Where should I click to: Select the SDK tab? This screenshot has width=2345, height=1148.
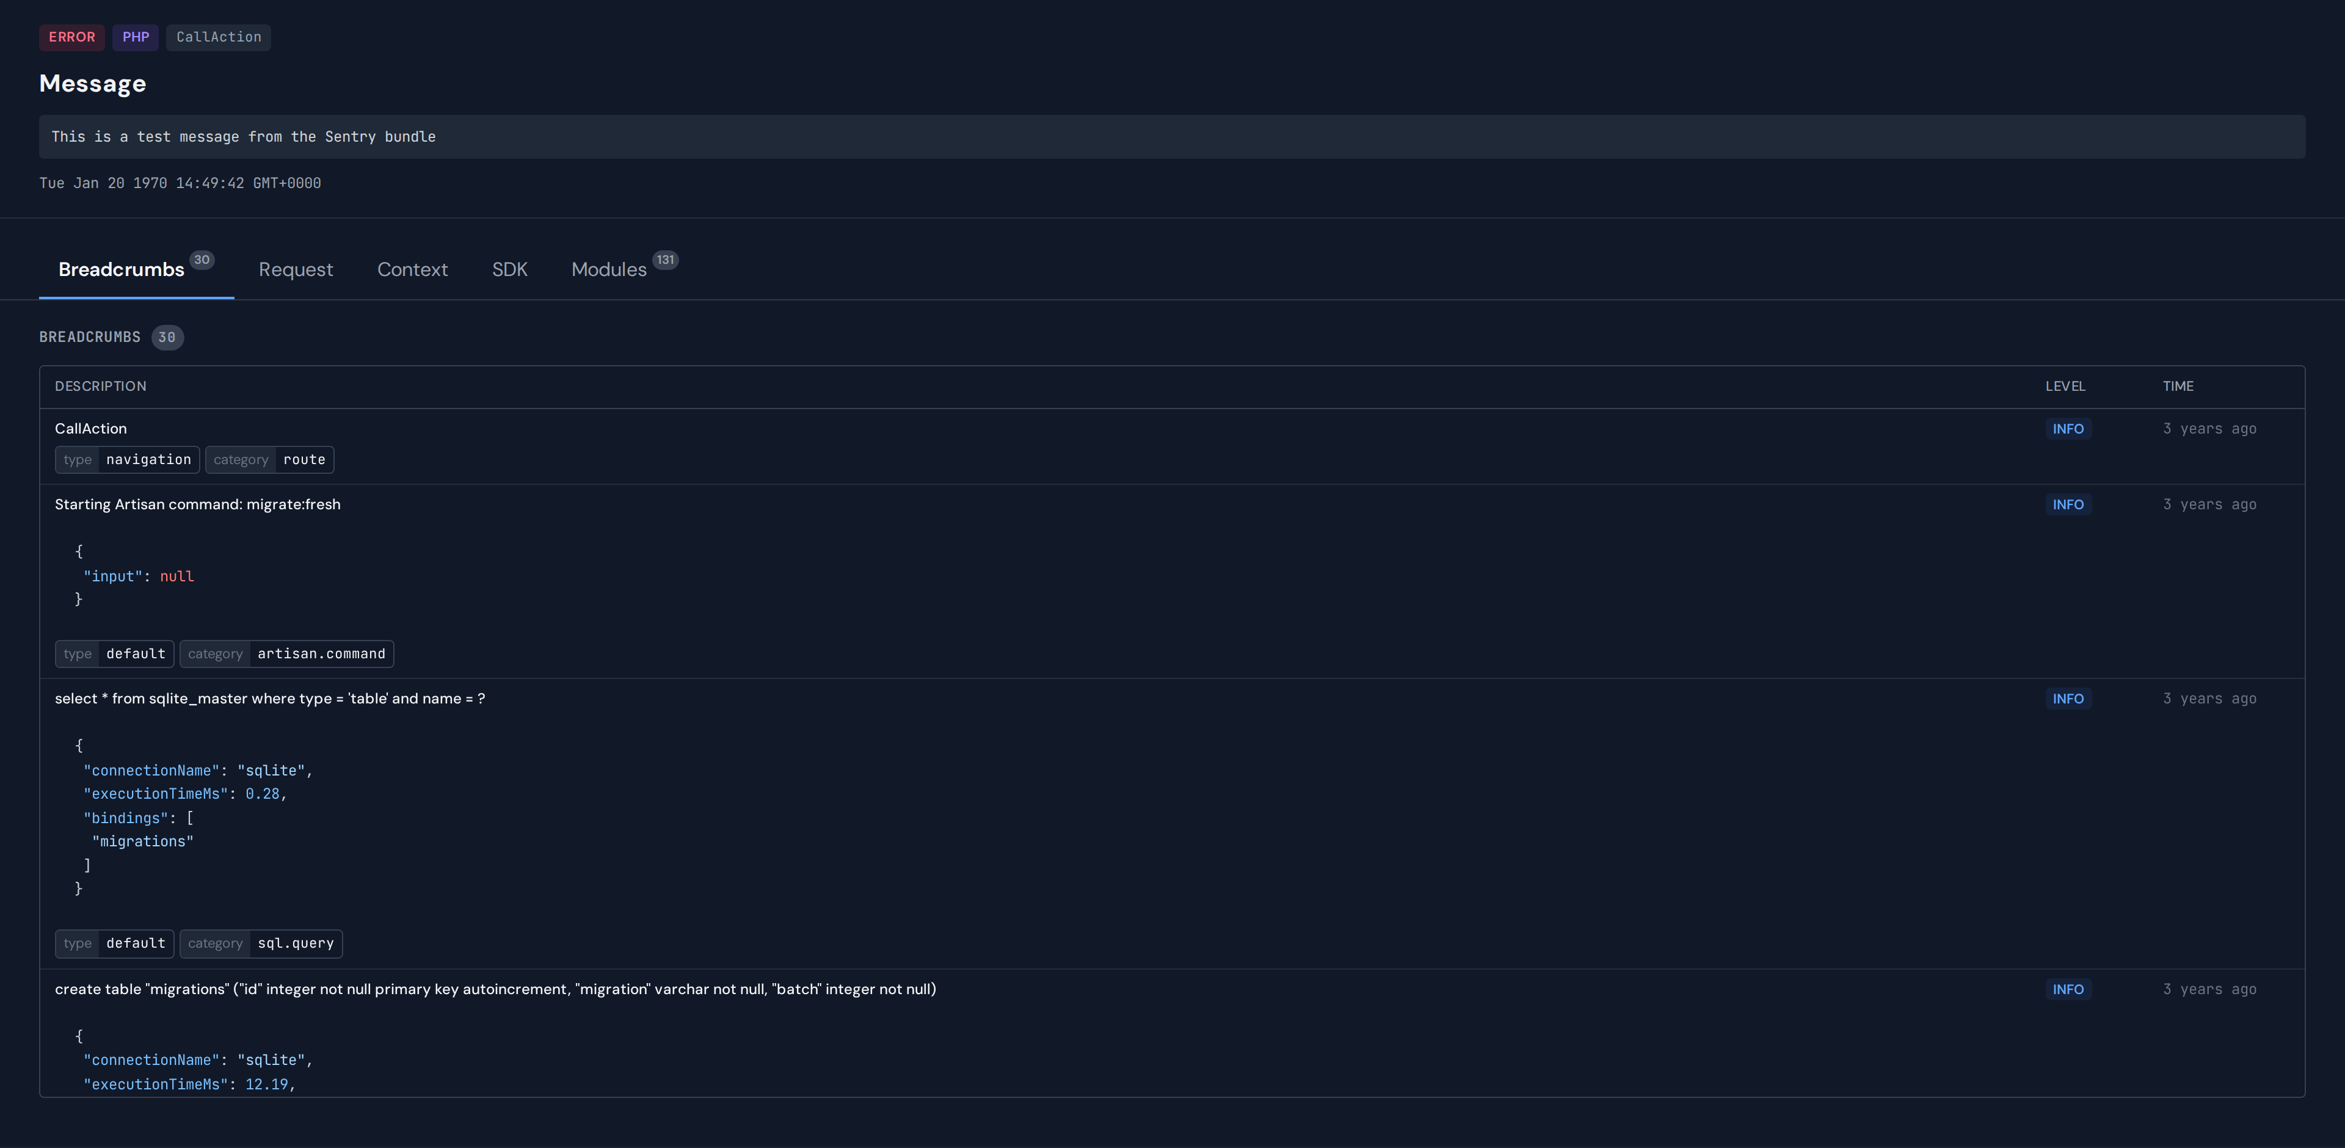509,269
